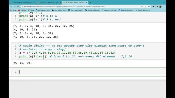Open the Chrome three-dot menu
Screen dimensions: 175x98
point(164,7)
